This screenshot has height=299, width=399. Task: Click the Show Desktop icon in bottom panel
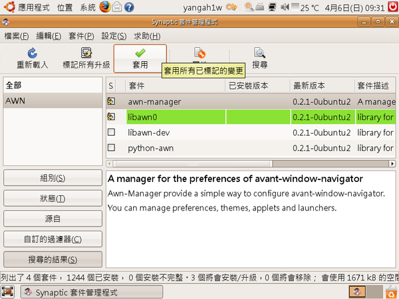pyautogui.click(x=7, y=292)
